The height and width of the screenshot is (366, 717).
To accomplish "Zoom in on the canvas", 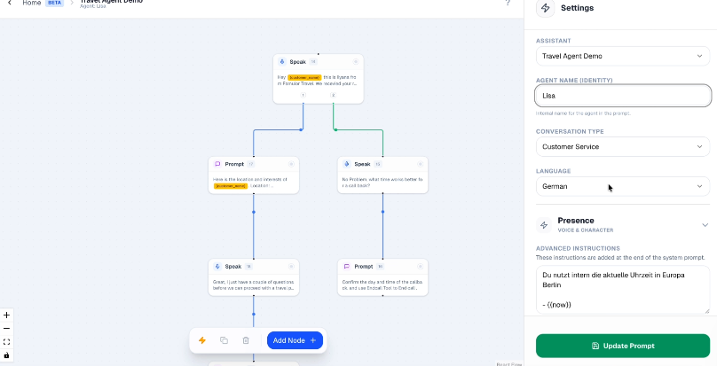I will coord(6,315).
